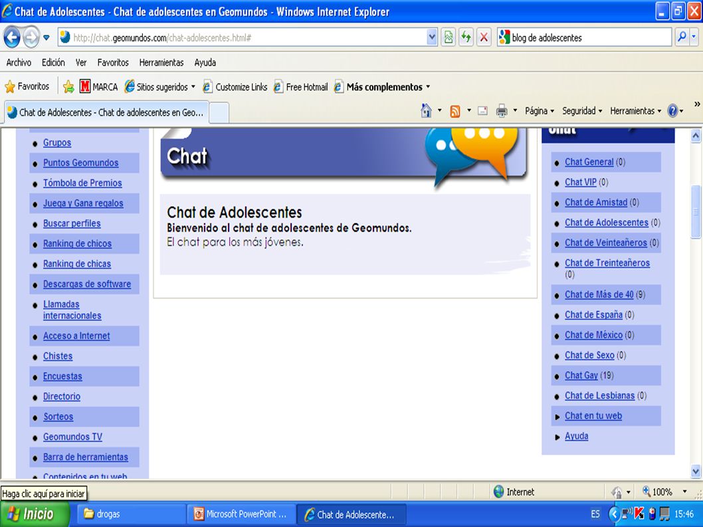The image size is (703, 527).
Task: Click the vertical scrollbar thumb
Action: 696,212
